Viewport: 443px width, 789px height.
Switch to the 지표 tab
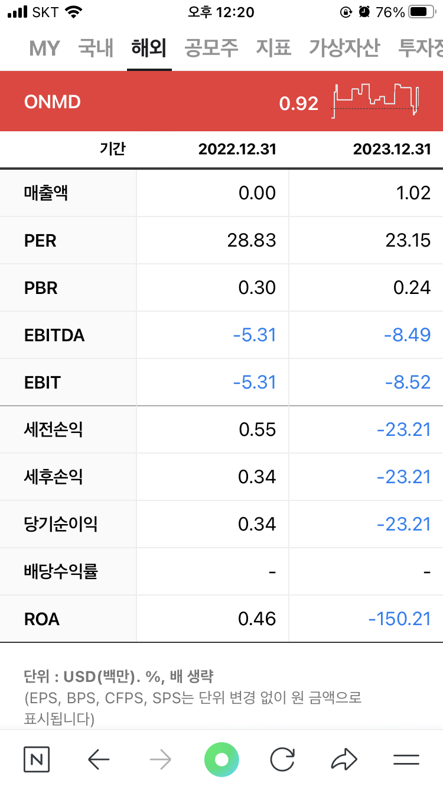coord(273,48)
